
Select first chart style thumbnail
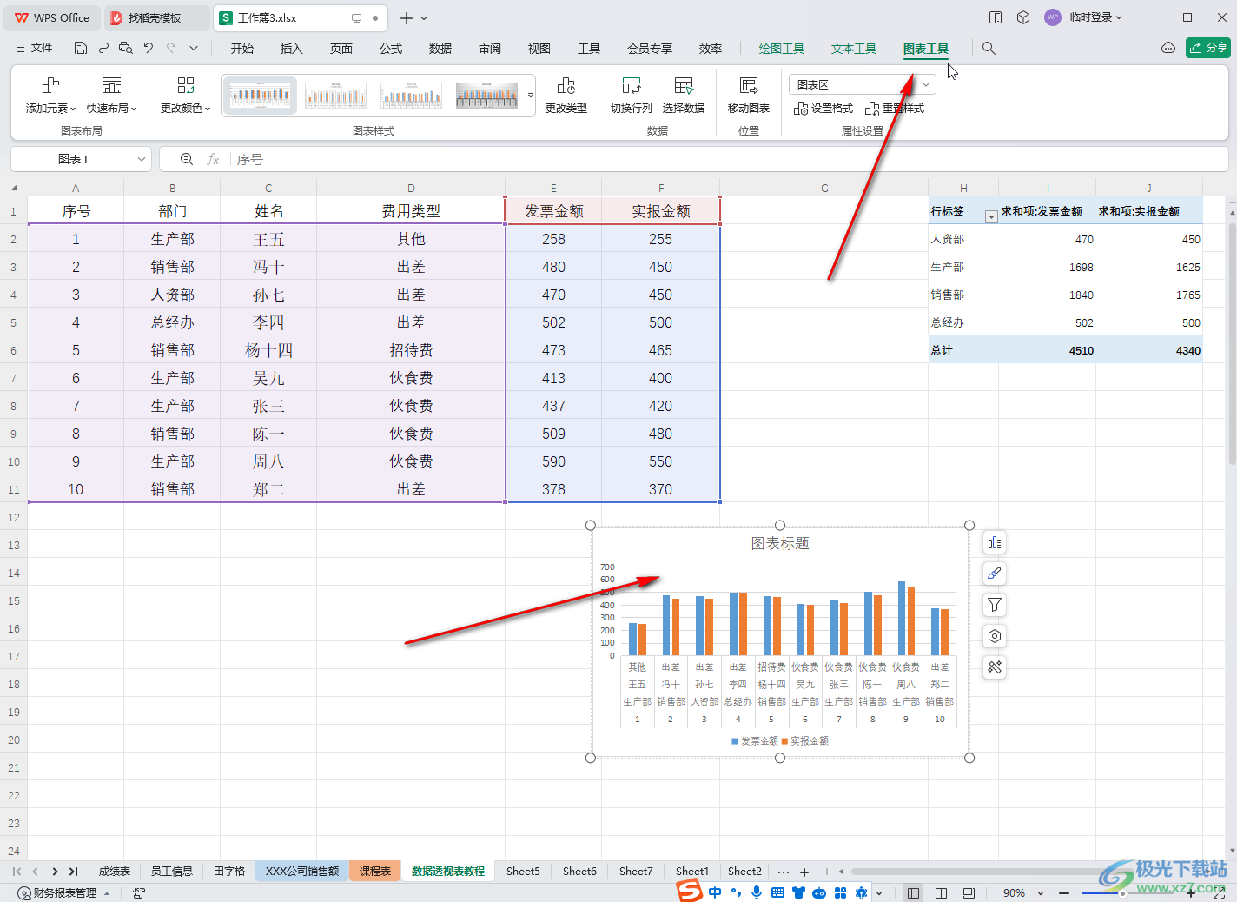(260, 96)
